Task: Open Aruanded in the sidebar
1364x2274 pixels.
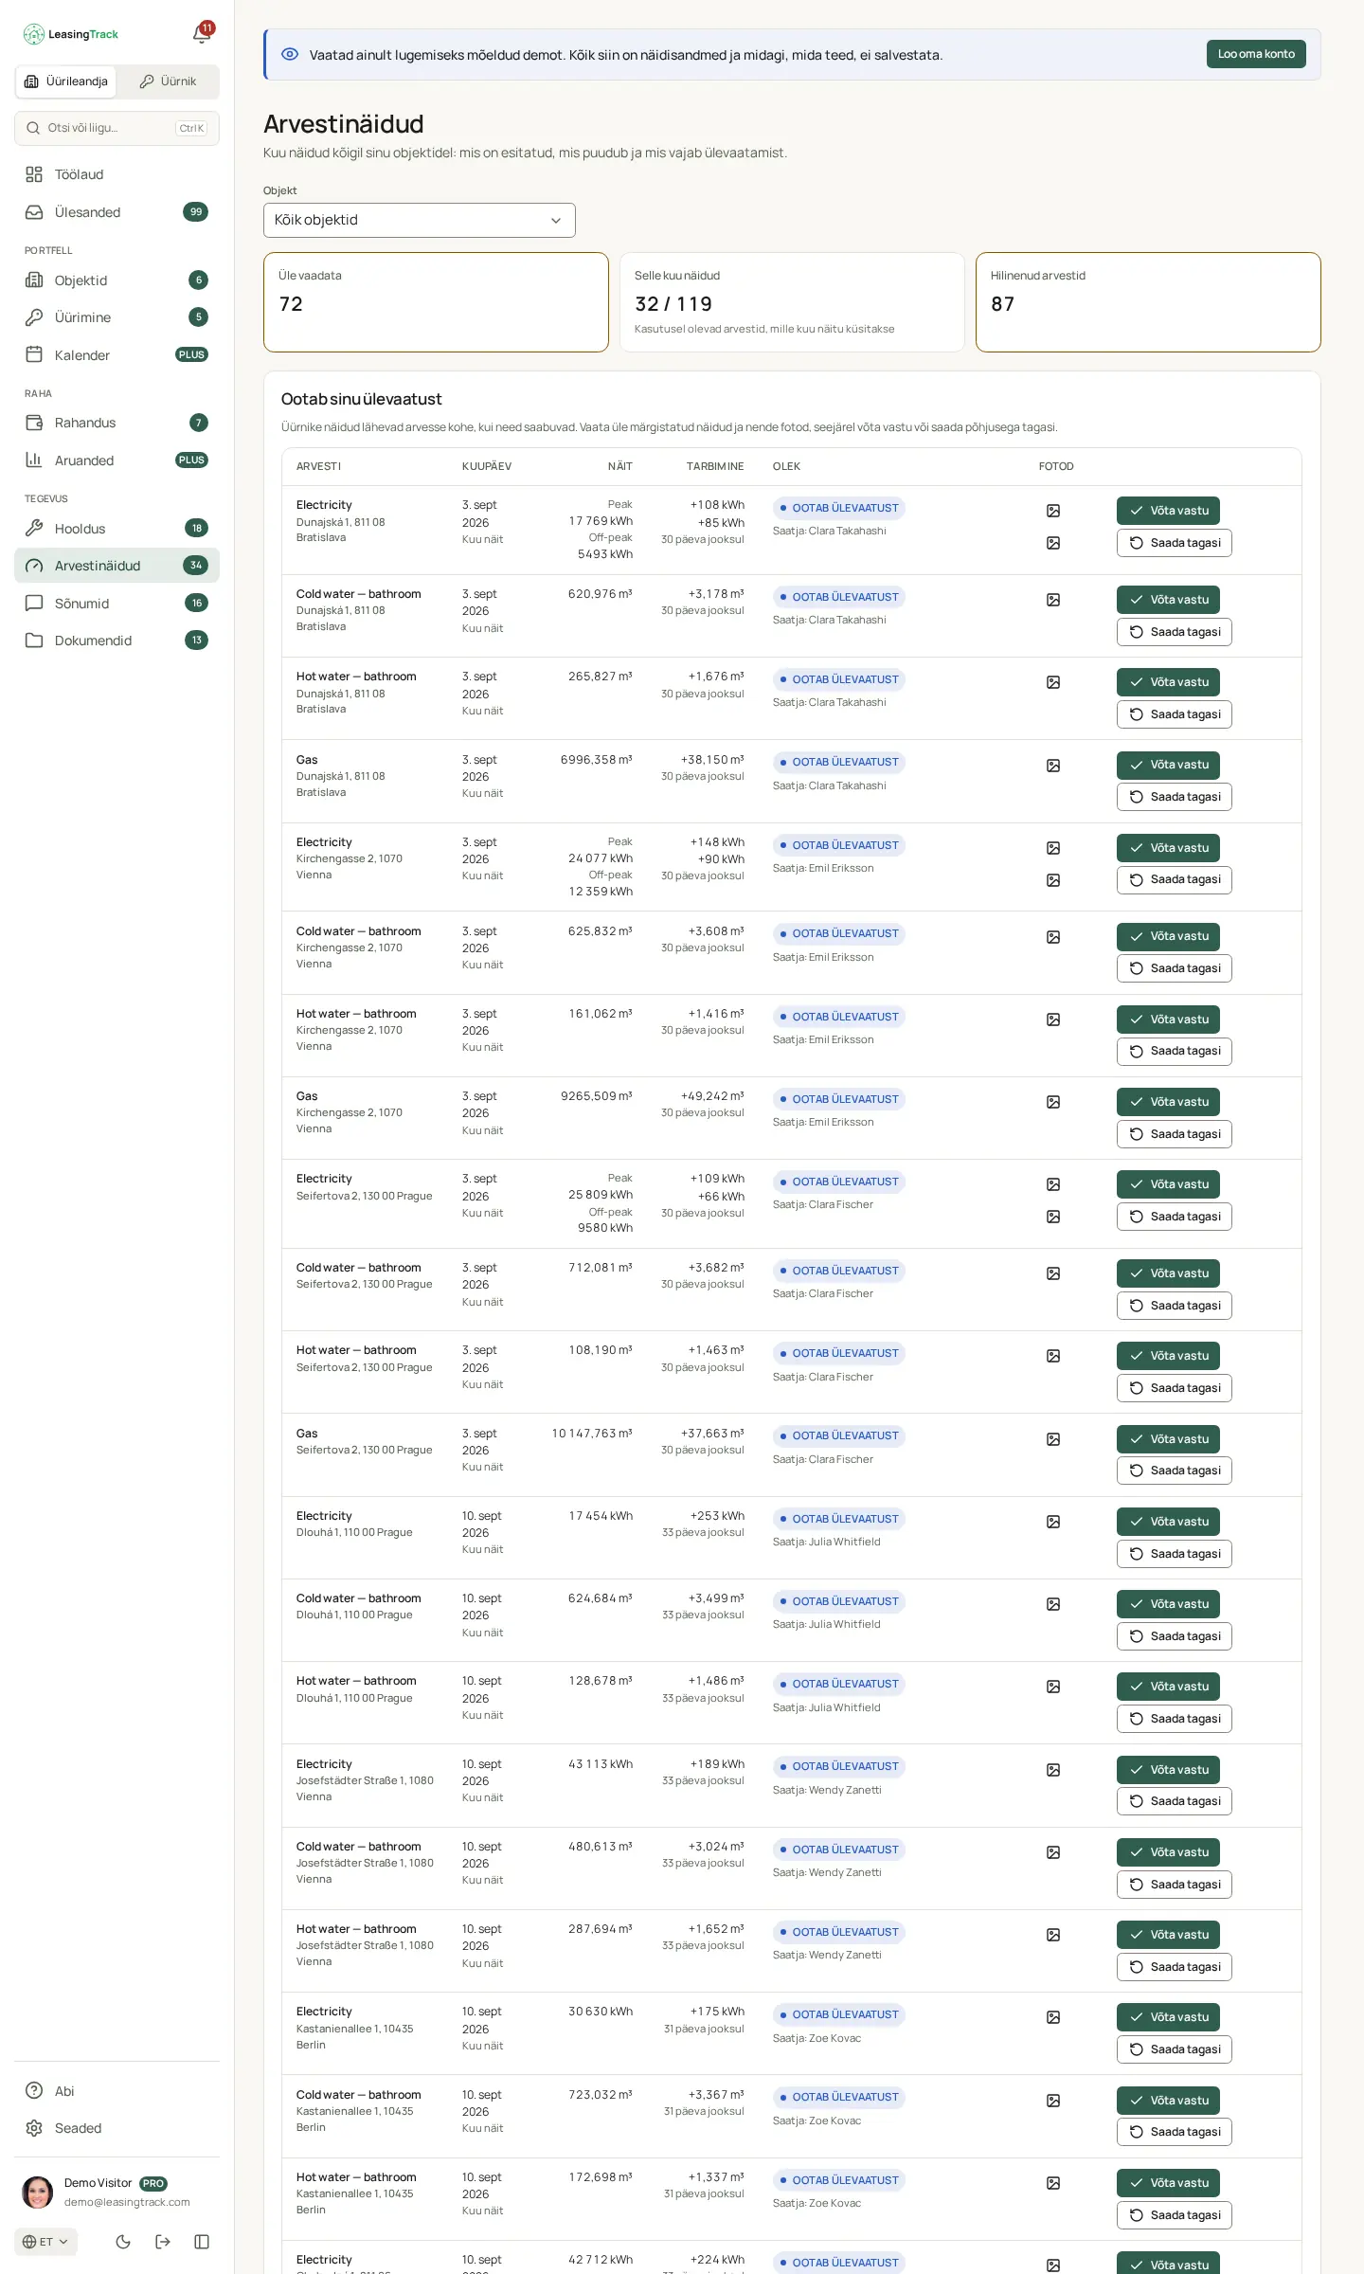Action: (117, 460)
